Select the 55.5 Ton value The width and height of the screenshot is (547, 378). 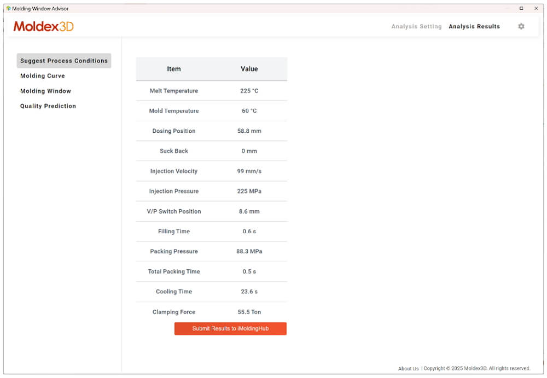[249, 312]
